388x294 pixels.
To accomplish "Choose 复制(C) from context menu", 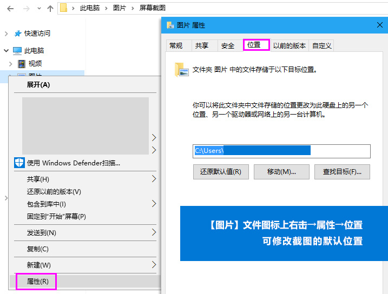I will (x=85, y=249).
